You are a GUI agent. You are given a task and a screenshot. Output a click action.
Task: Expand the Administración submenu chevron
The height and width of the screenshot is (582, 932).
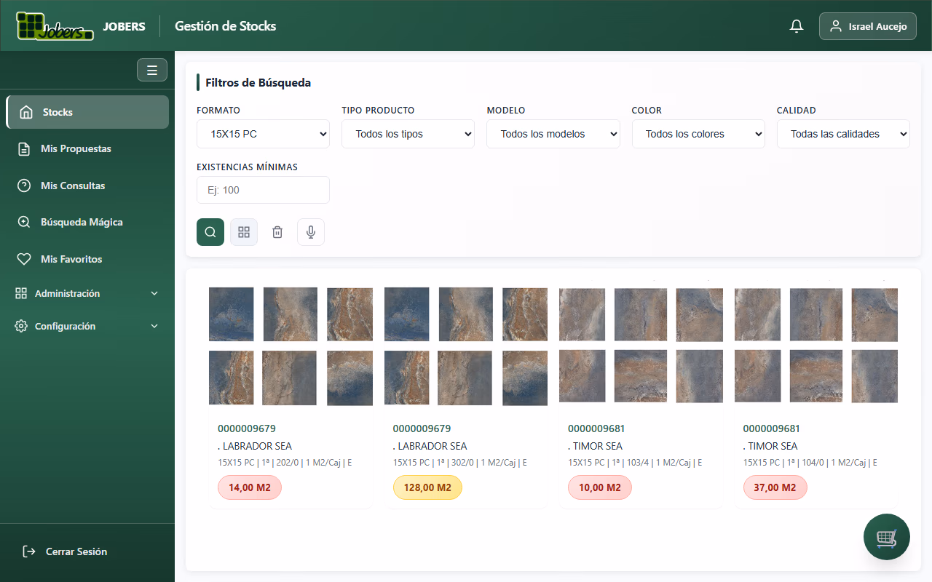click(154, 293)
